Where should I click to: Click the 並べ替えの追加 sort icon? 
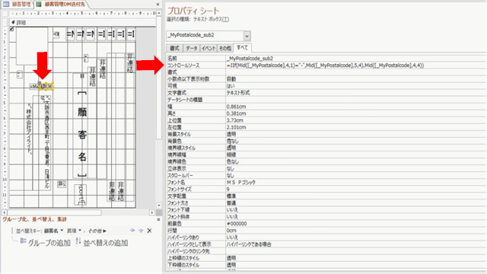click(x=78, y=241)
